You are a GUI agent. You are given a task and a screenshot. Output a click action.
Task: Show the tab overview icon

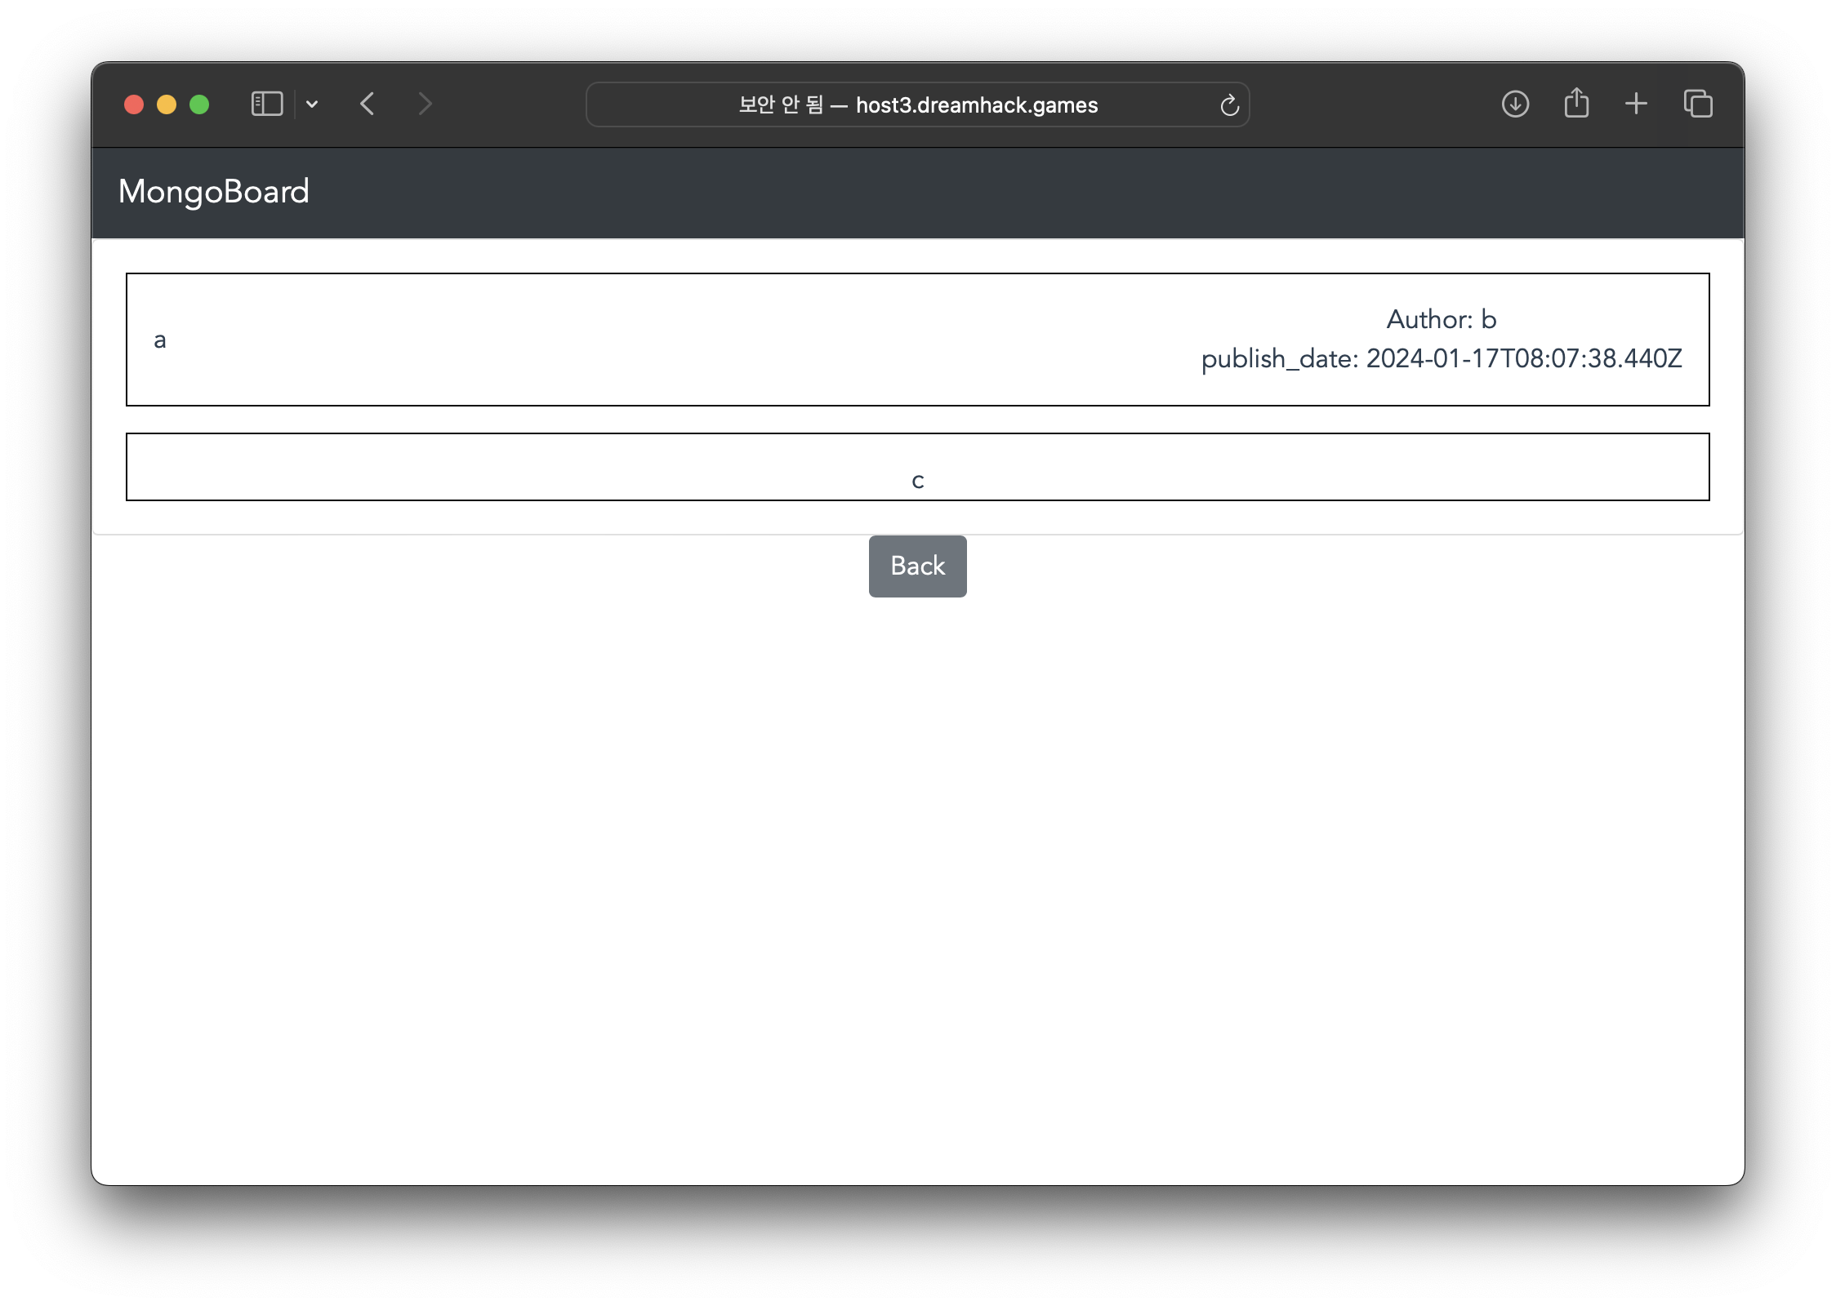click(1698, 104)
